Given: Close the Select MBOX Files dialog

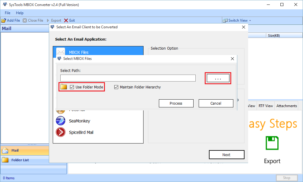Looking at the screenshot, I should (x=232, y=59).
